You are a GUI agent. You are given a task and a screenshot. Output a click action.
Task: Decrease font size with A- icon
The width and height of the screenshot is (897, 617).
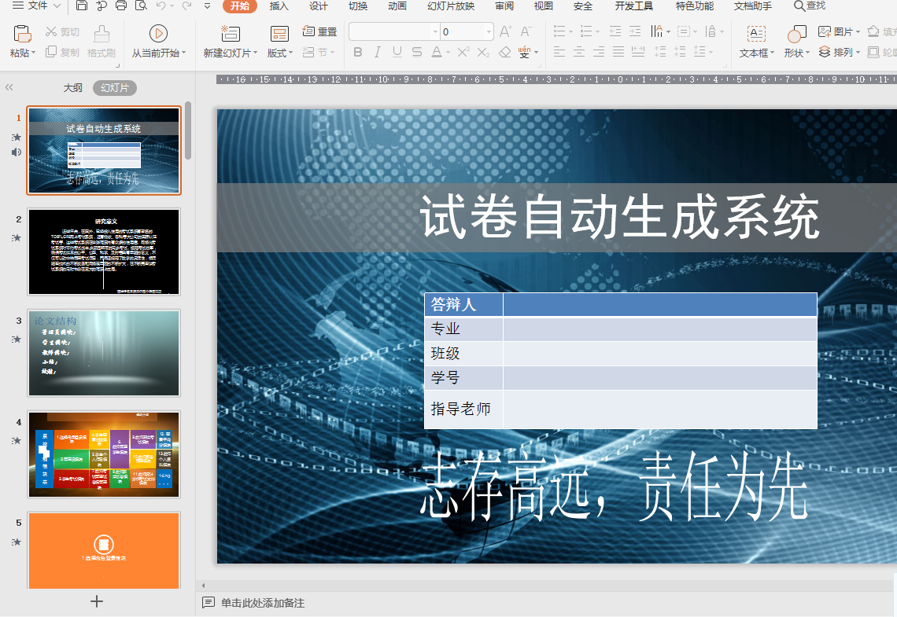point(526,31)
